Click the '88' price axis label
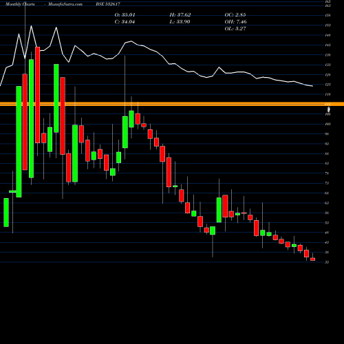 pos(327,153)
